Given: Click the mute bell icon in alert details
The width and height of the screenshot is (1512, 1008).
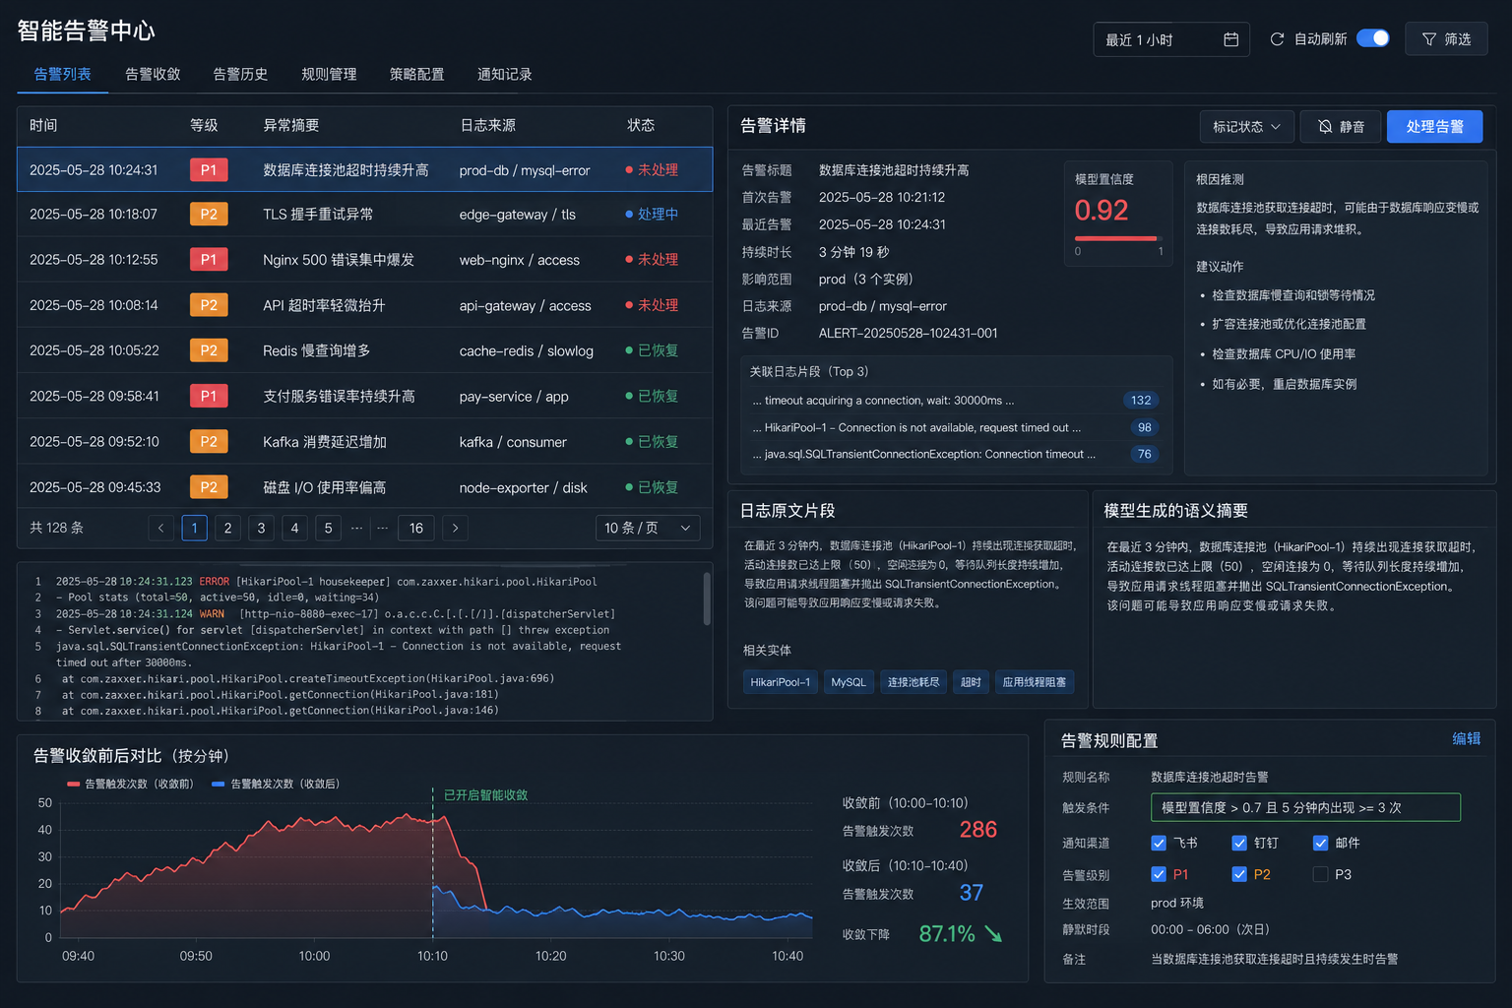Looking at the screenshot, I should [1325, 127].
